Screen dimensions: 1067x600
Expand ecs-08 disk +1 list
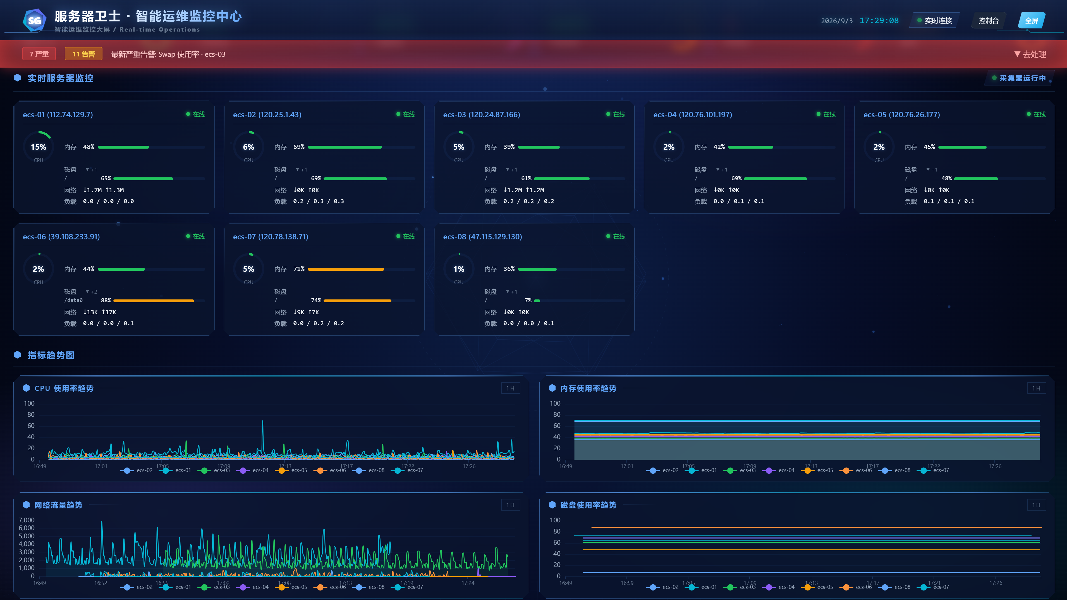(x=511, y=292)
